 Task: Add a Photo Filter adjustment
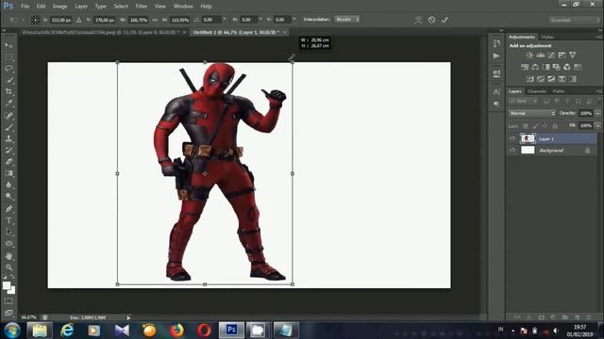point(556,67)
